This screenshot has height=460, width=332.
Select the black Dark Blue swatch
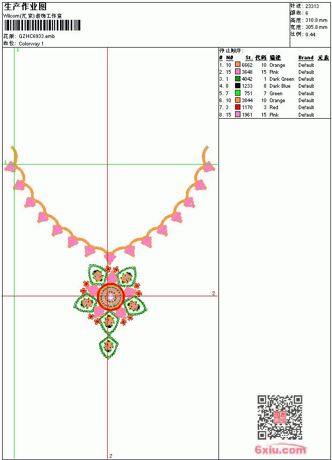point(238,86)
